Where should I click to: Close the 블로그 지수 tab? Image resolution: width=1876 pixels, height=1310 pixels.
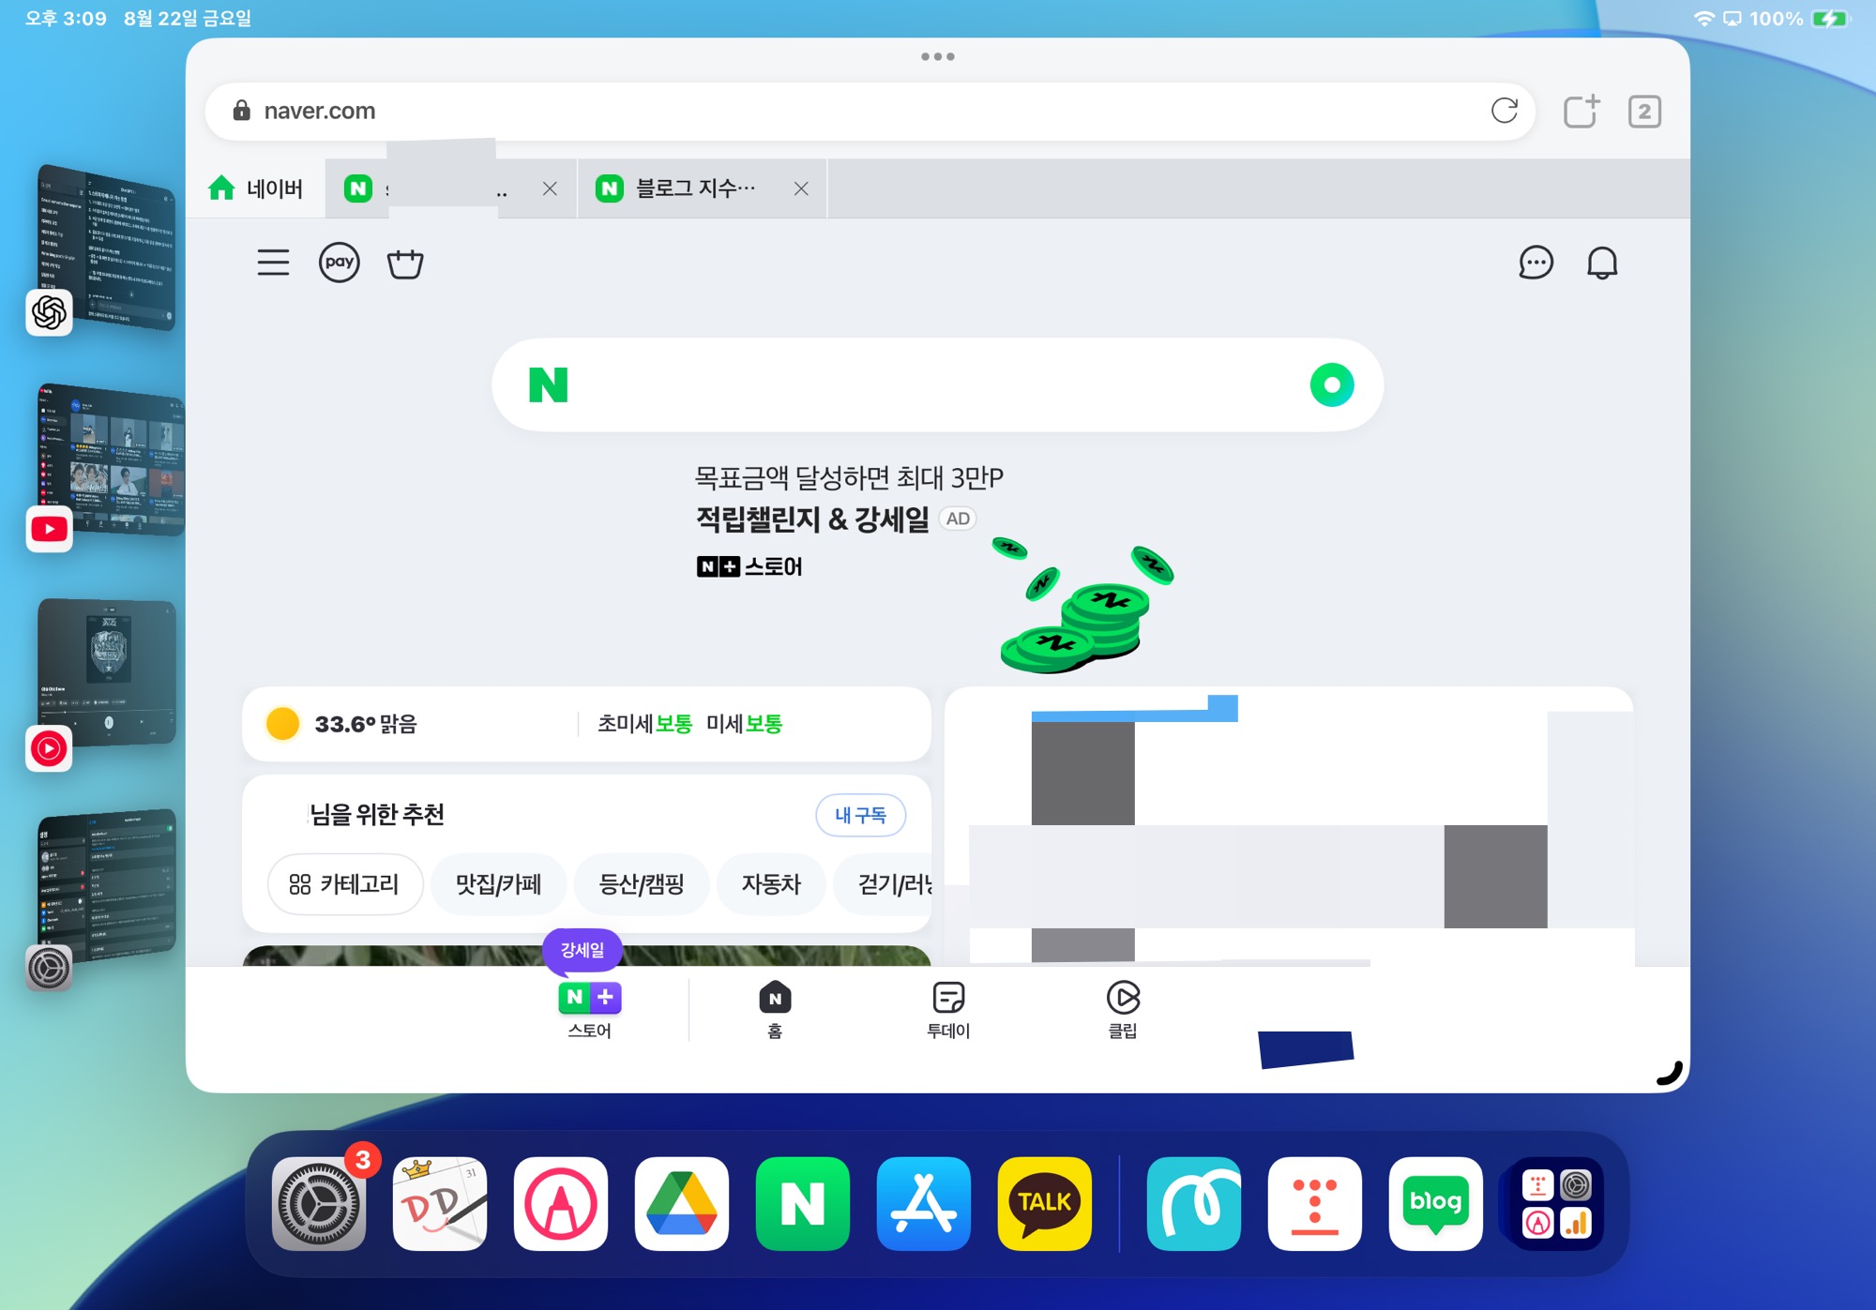[801, 188]
